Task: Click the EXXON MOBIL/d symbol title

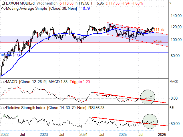Action: (x=20, y=3)
